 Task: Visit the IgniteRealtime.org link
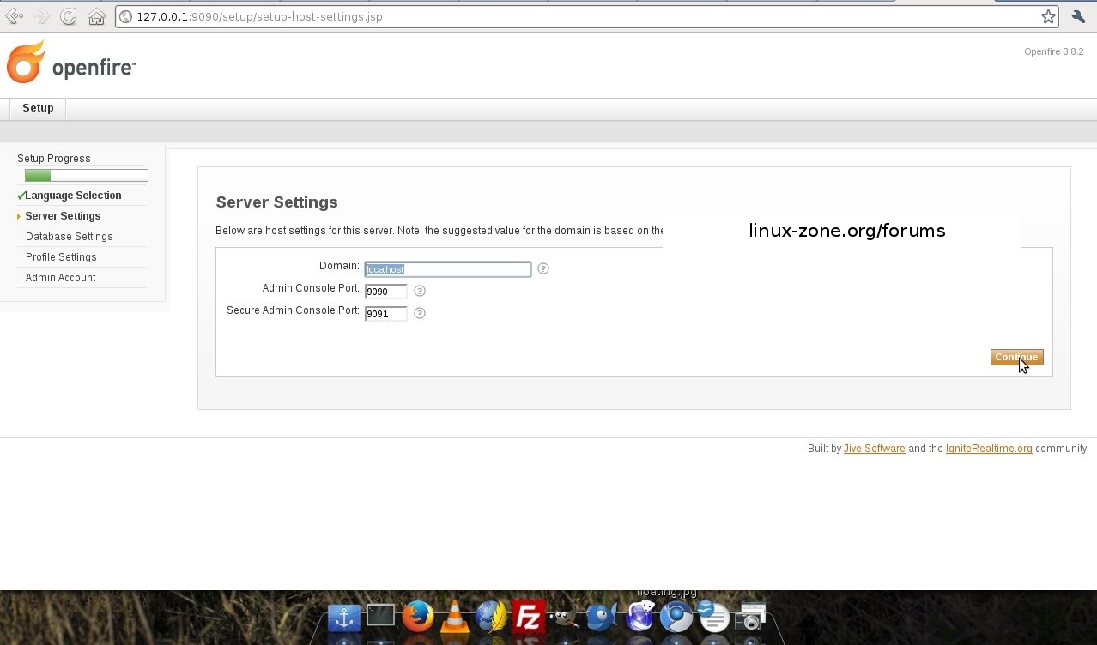click(988, 449)
